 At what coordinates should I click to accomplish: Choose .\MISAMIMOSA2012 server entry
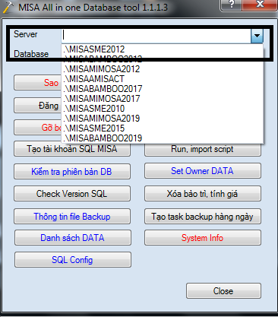pyautogui.click(x=163, y=69)
